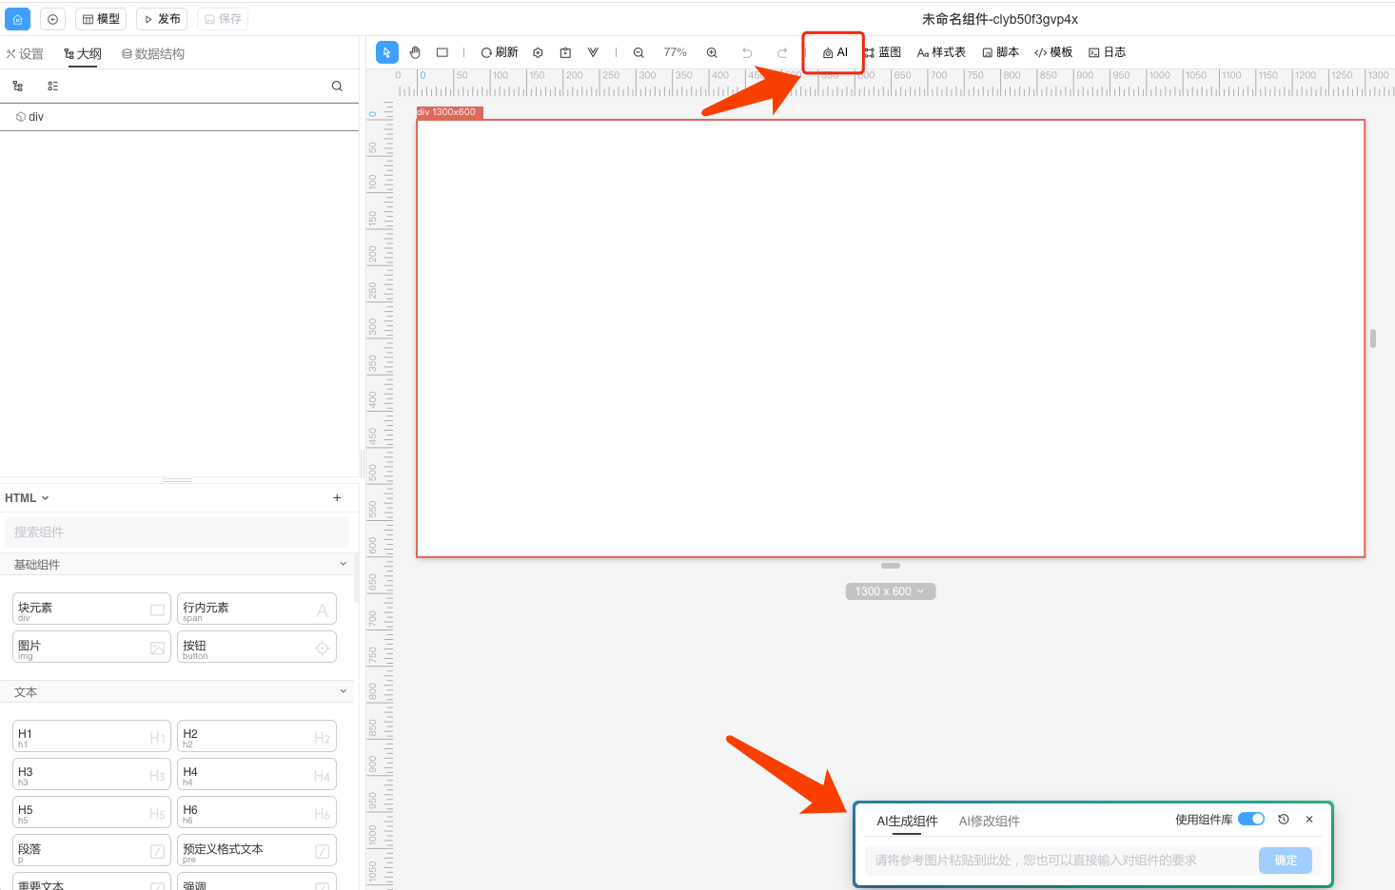Search the outline with the magnifier icon
Image resolution: width=1395 pixels, height=890 pixels.
[x=337, y=86]
